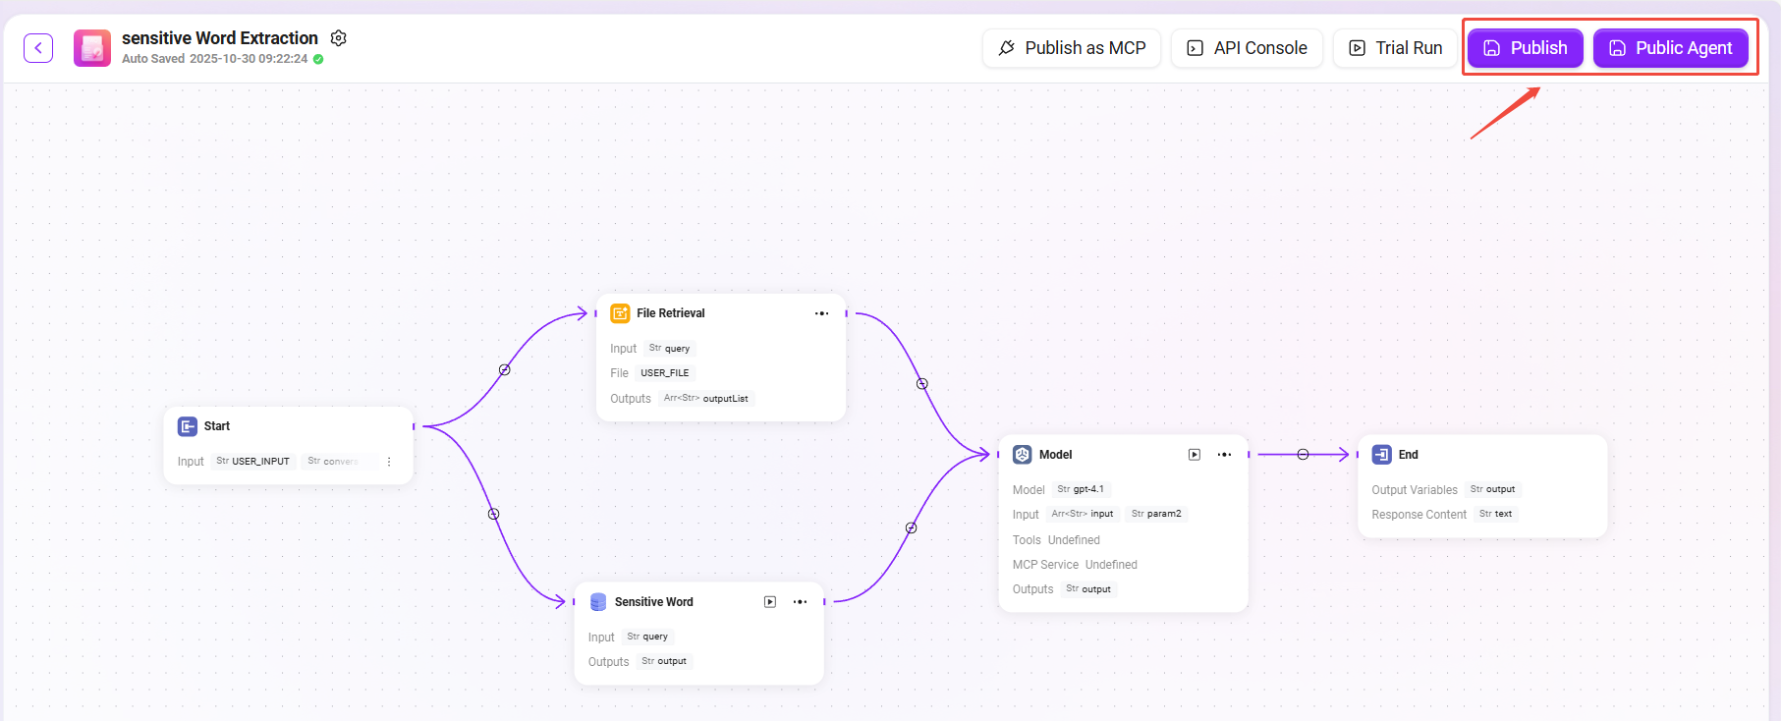Viewport: 1781px width, 721px height.
Task: Click connector midpoint between Model and End
Action: pos(1303,455)
